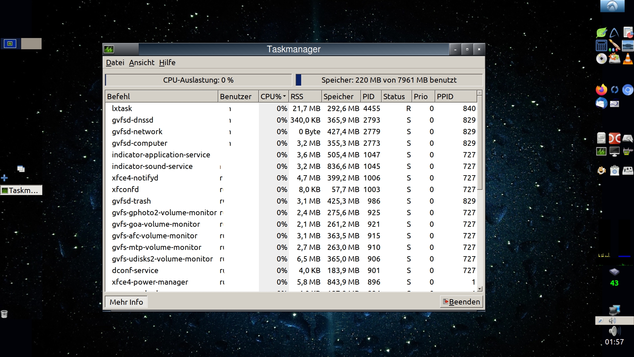Click the trash can icon
Screen dimensions: 634x357
pos(4,314)
